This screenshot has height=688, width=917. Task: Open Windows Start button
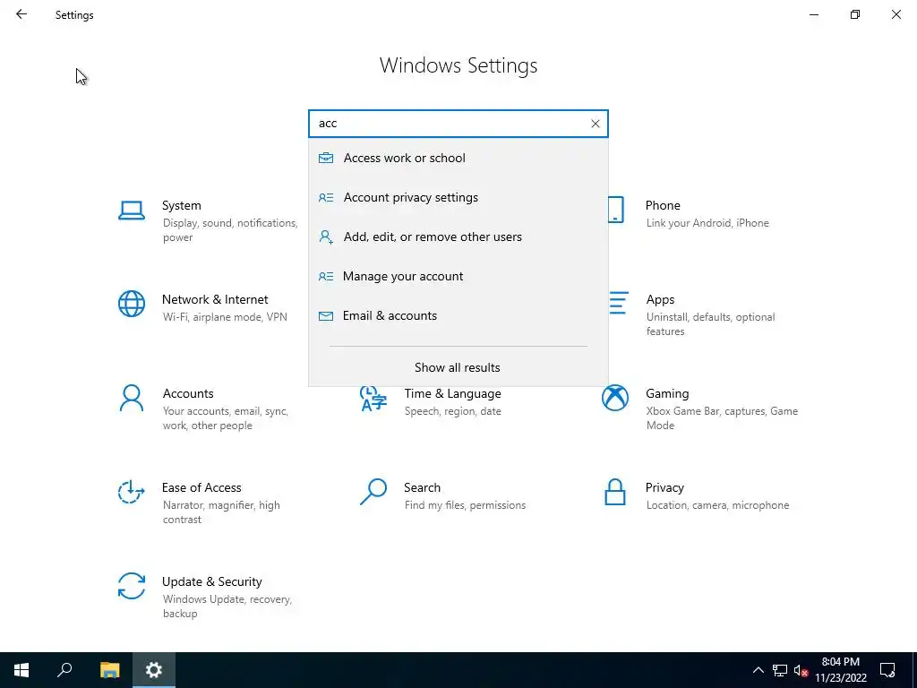[21, 670]
